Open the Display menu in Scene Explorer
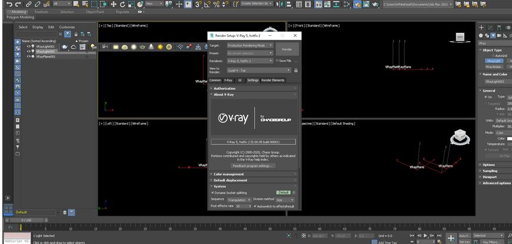Image resolution: width=512 pixels, height=244 pixels. tap(38, 27)
